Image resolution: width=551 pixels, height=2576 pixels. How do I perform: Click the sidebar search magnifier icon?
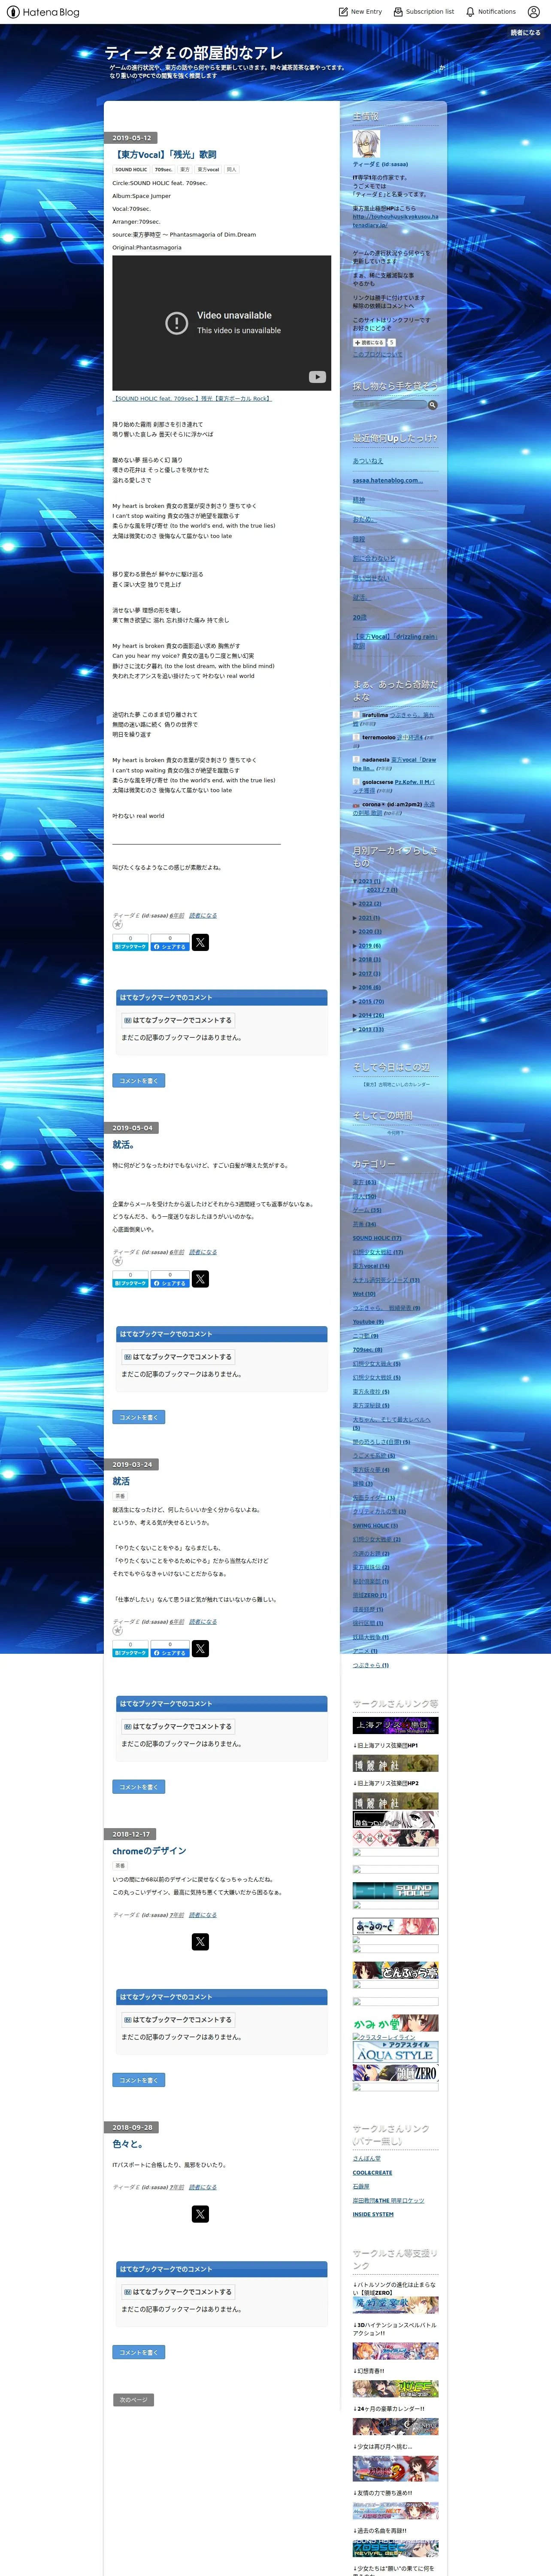tap(433, 405)
